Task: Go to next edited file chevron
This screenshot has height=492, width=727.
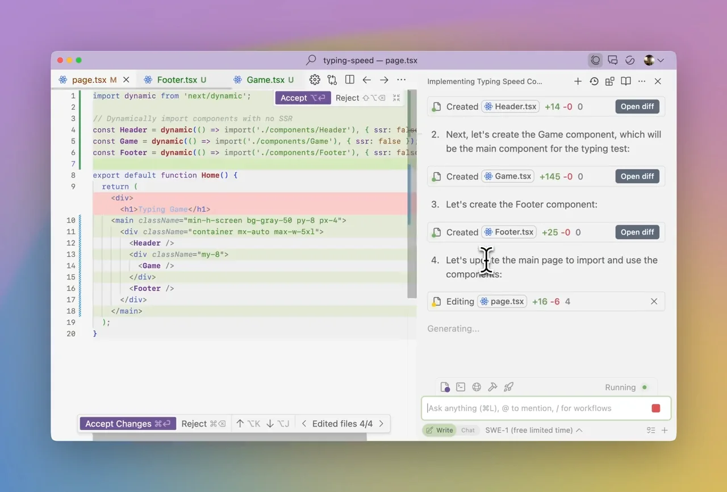Action: (x=381, y=423)
